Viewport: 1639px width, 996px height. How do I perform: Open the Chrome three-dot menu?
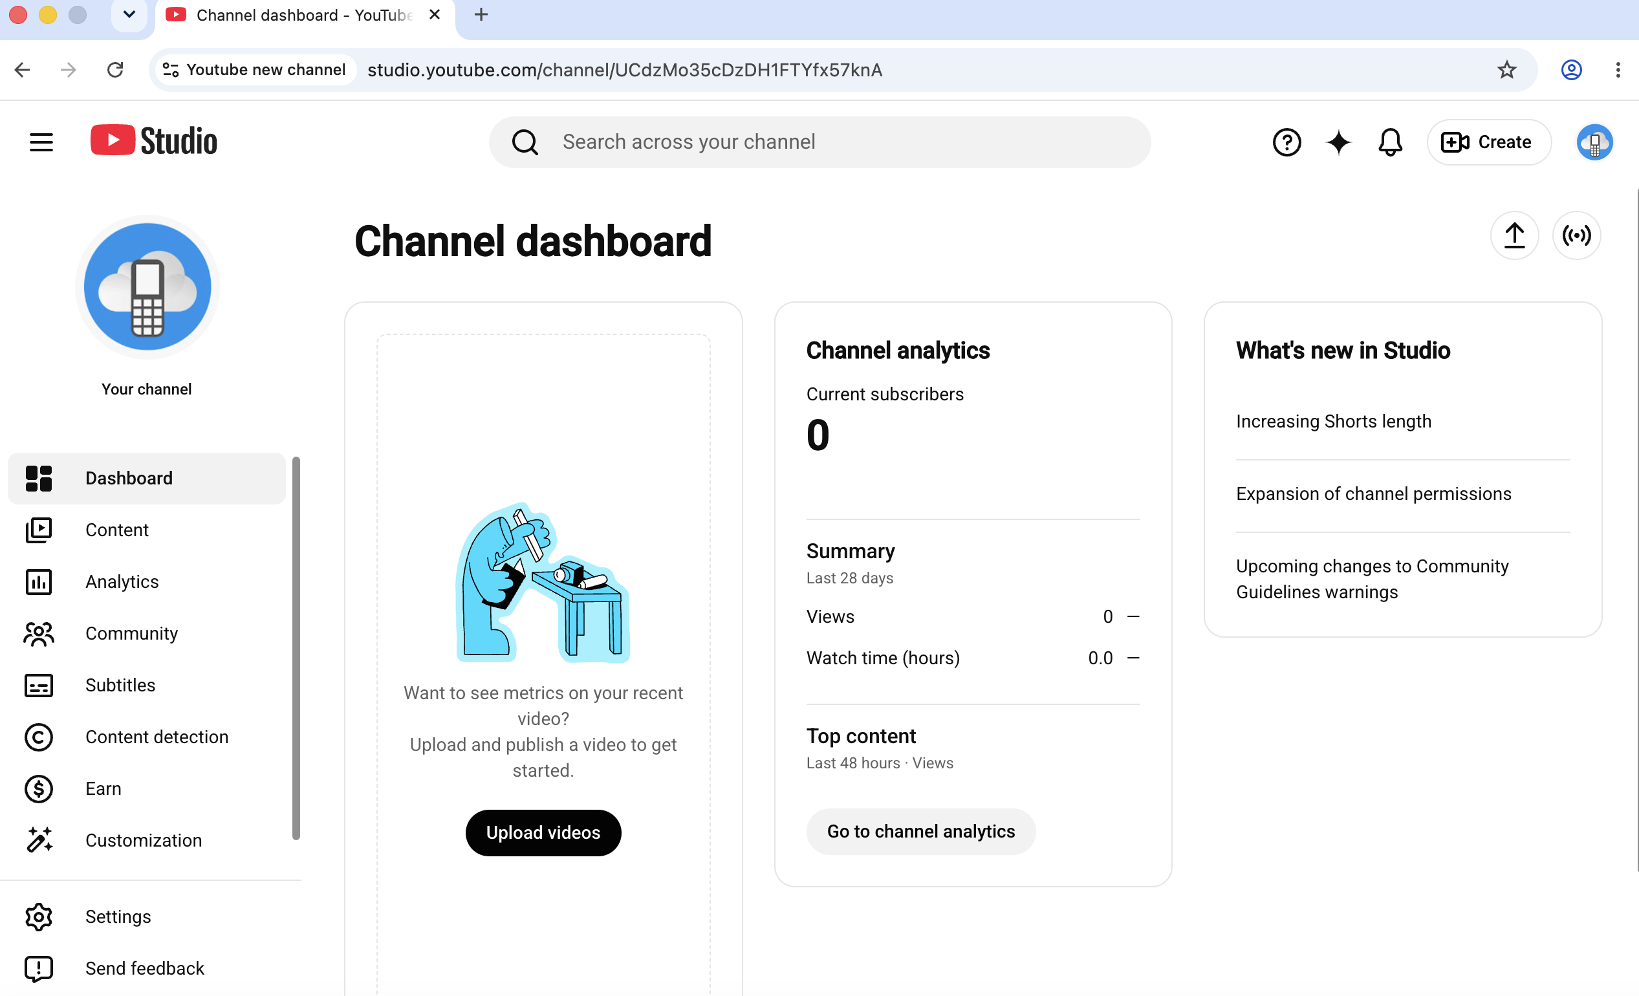tap(1618, 70)
